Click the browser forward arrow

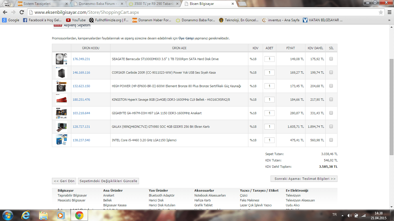[x=13, y=12]
